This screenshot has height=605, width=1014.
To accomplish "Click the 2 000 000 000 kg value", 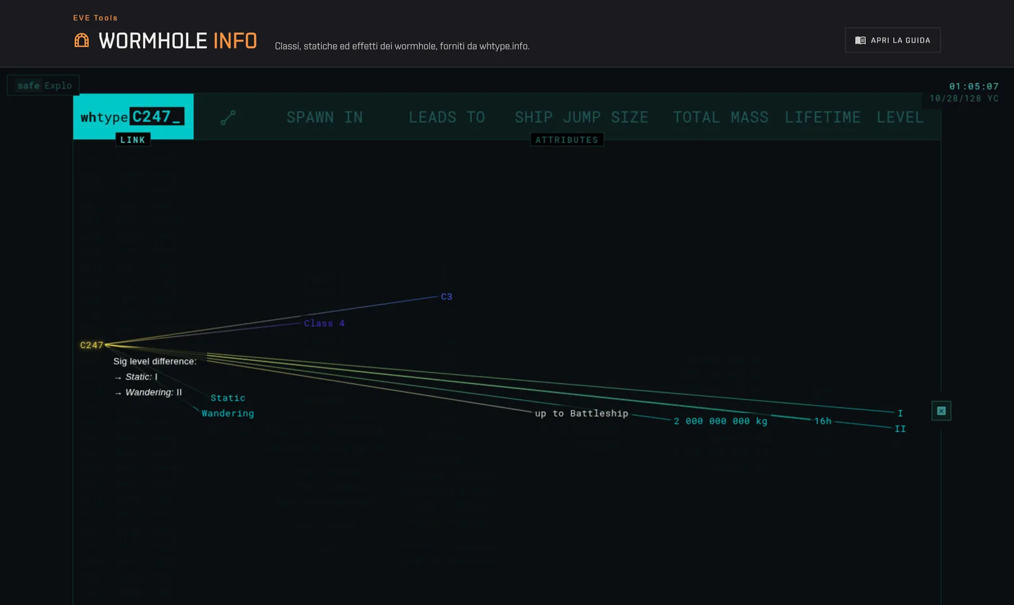I will click(721, 421).
